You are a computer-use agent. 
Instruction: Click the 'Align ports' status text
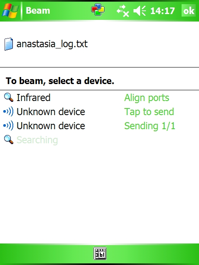pos(147,98)
